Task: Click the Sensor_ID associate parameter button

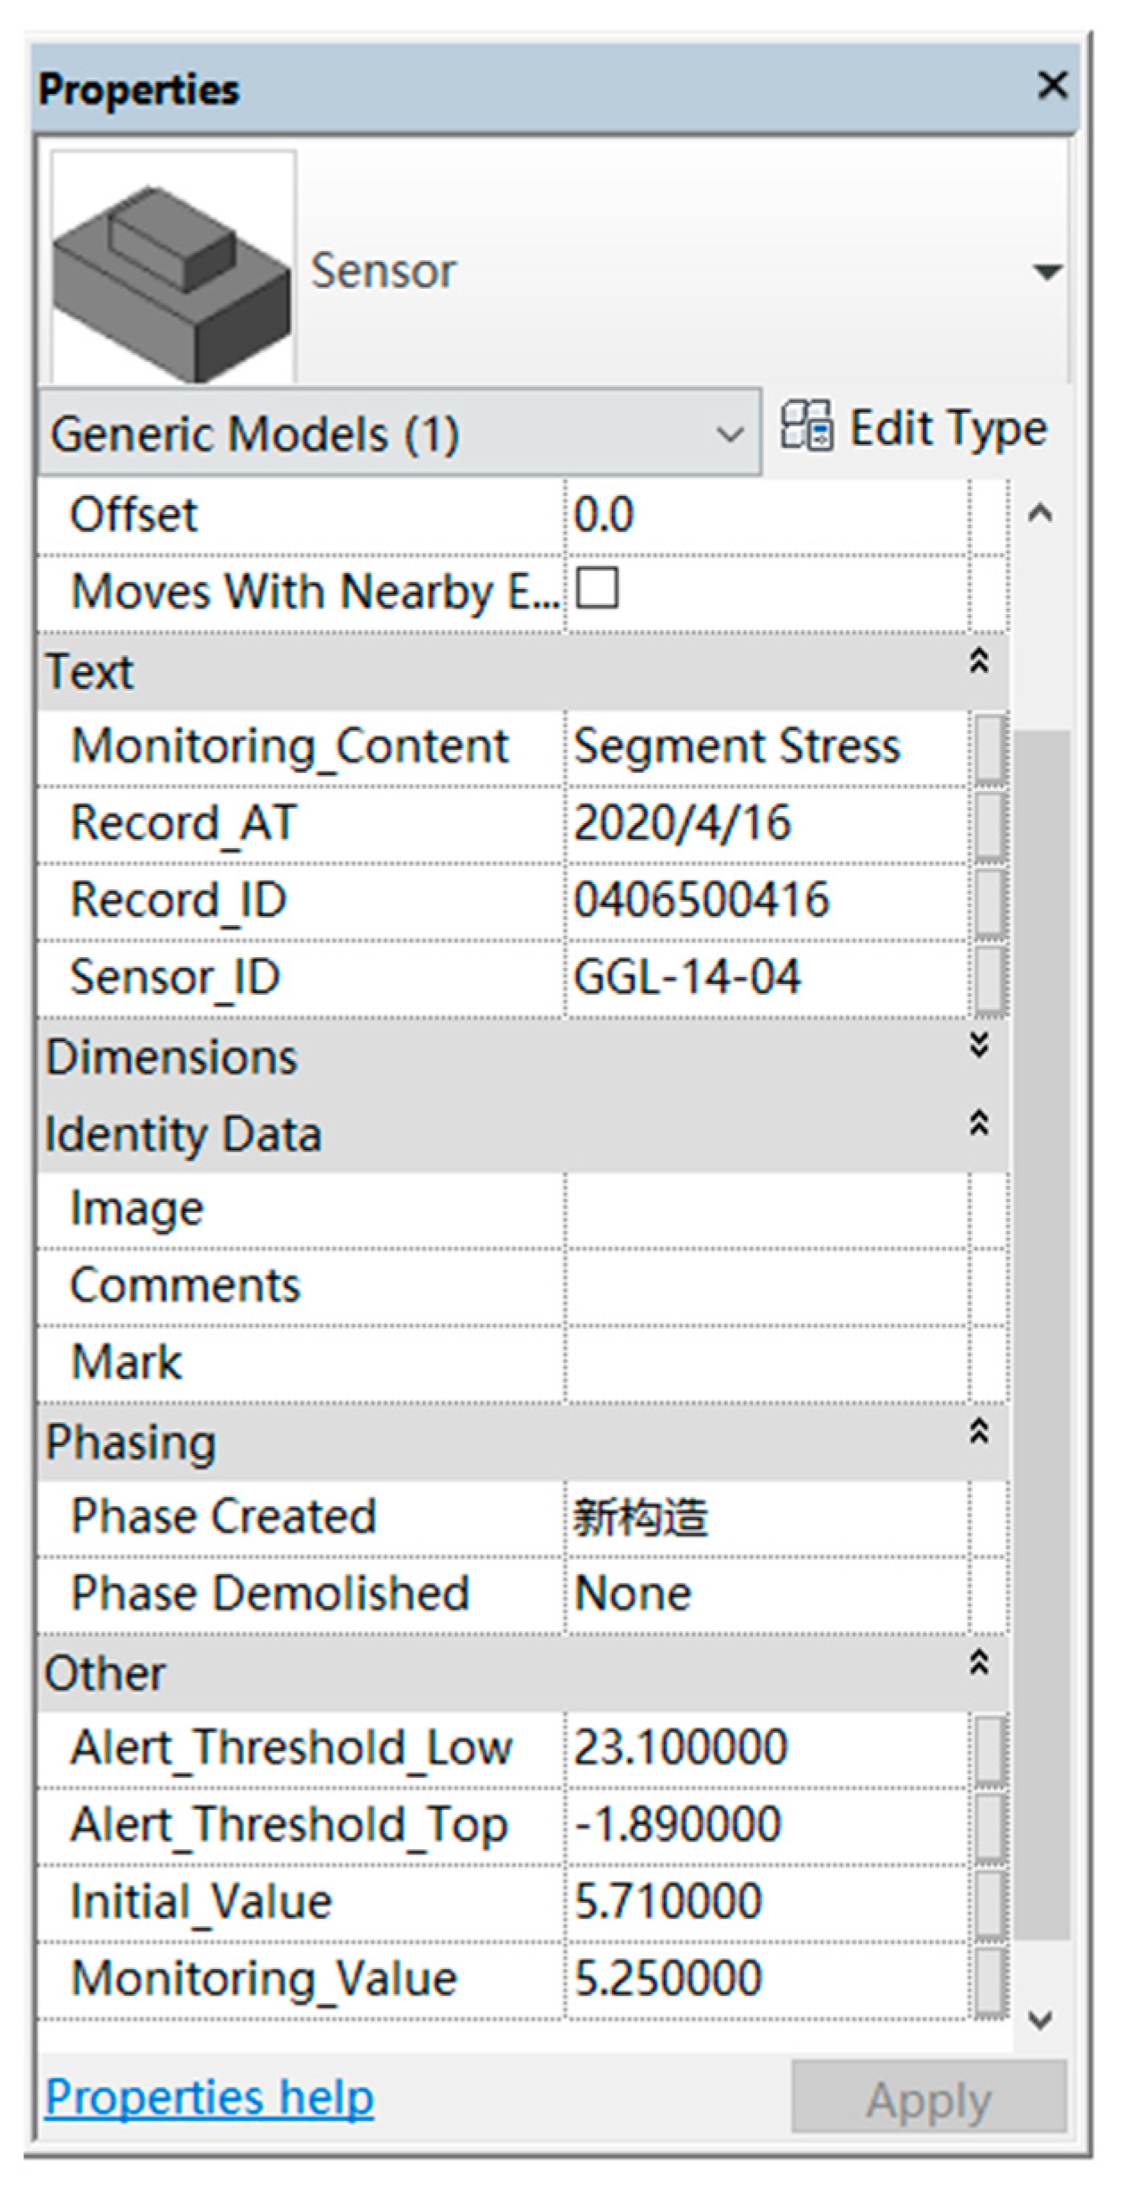Action: [x=990, y=979]
